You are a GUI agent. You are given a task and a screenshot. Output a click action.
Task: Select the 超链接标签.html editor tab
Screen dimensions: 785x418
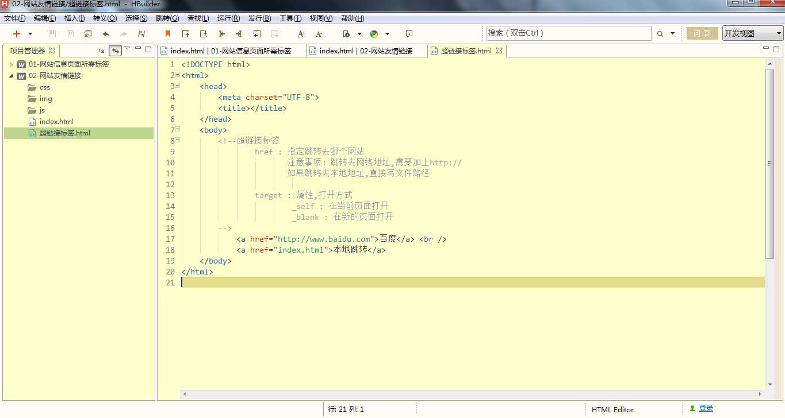tap(466, 51)
